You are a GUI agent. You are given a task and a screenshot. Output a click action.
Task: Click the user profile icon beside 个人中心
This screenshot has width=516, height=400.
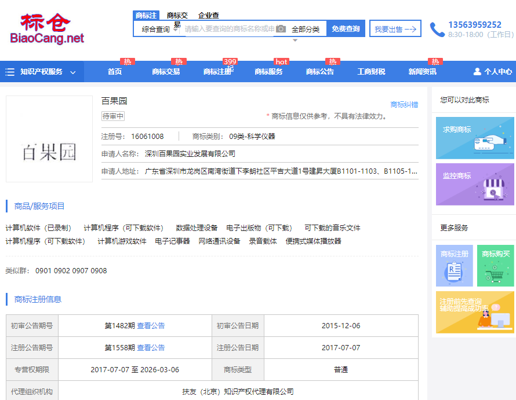[477, 72]
